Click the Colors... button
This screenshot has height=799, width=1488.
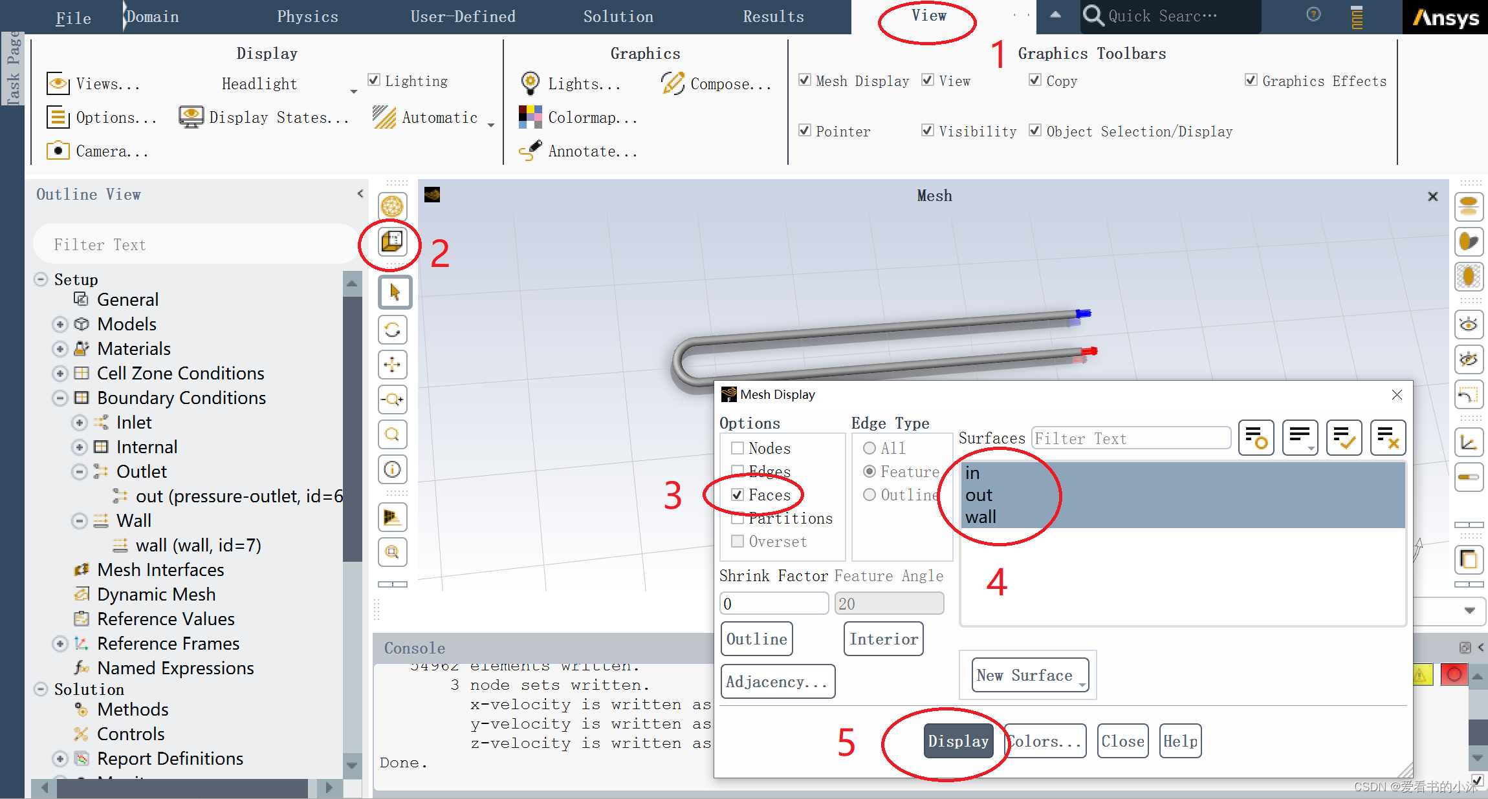point(1045,741)
